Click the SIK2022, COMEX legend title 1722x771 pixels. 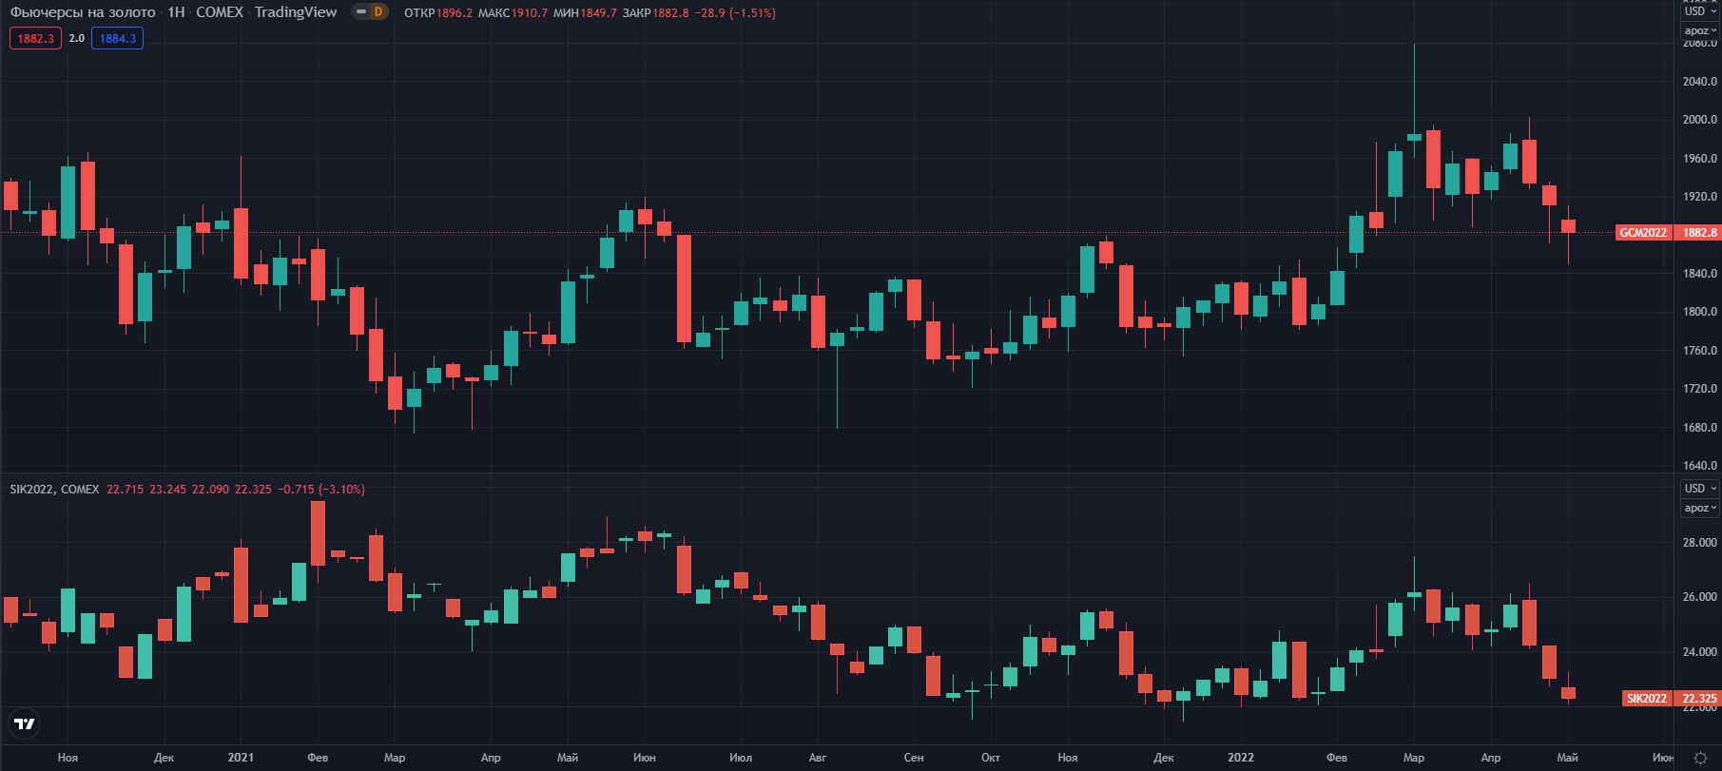coord(54,490)
